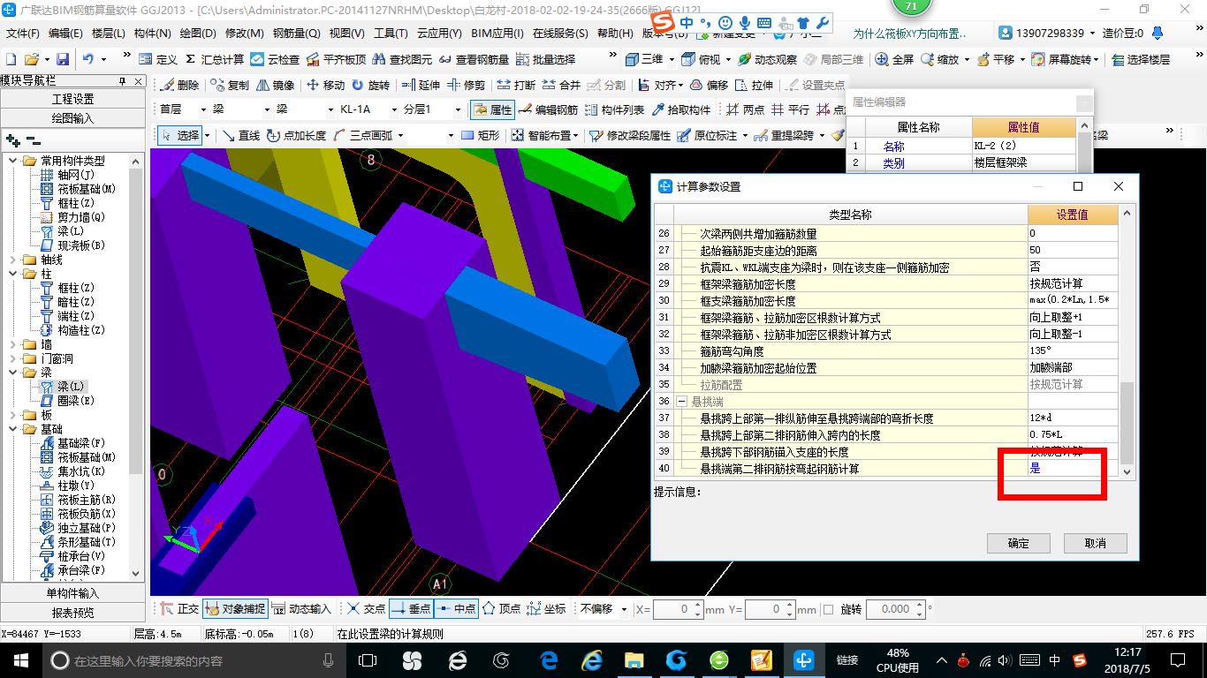Run 汇总计算 summary calculation

[x=213, y=59]
